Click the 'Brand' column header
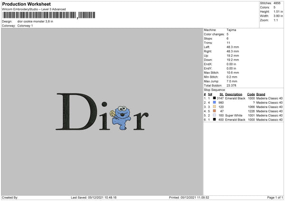The width and height of the screenshot is (285, 201). point(261,94)
